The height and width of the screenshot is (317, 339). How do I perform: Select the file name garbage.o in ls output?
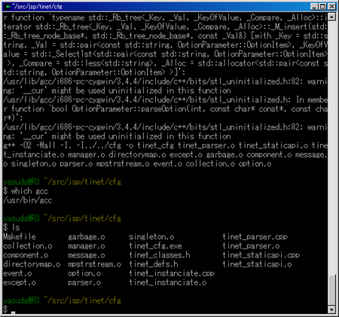[87, 236]
